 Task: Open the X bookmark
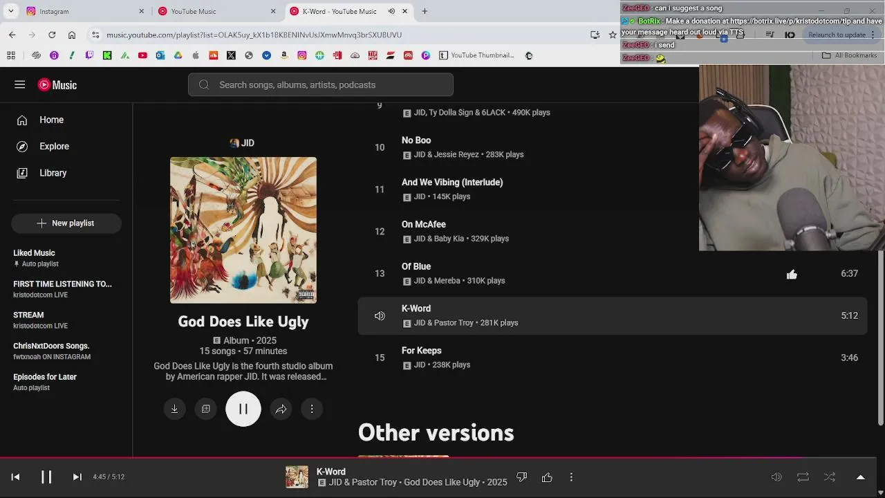pos(231,55)
